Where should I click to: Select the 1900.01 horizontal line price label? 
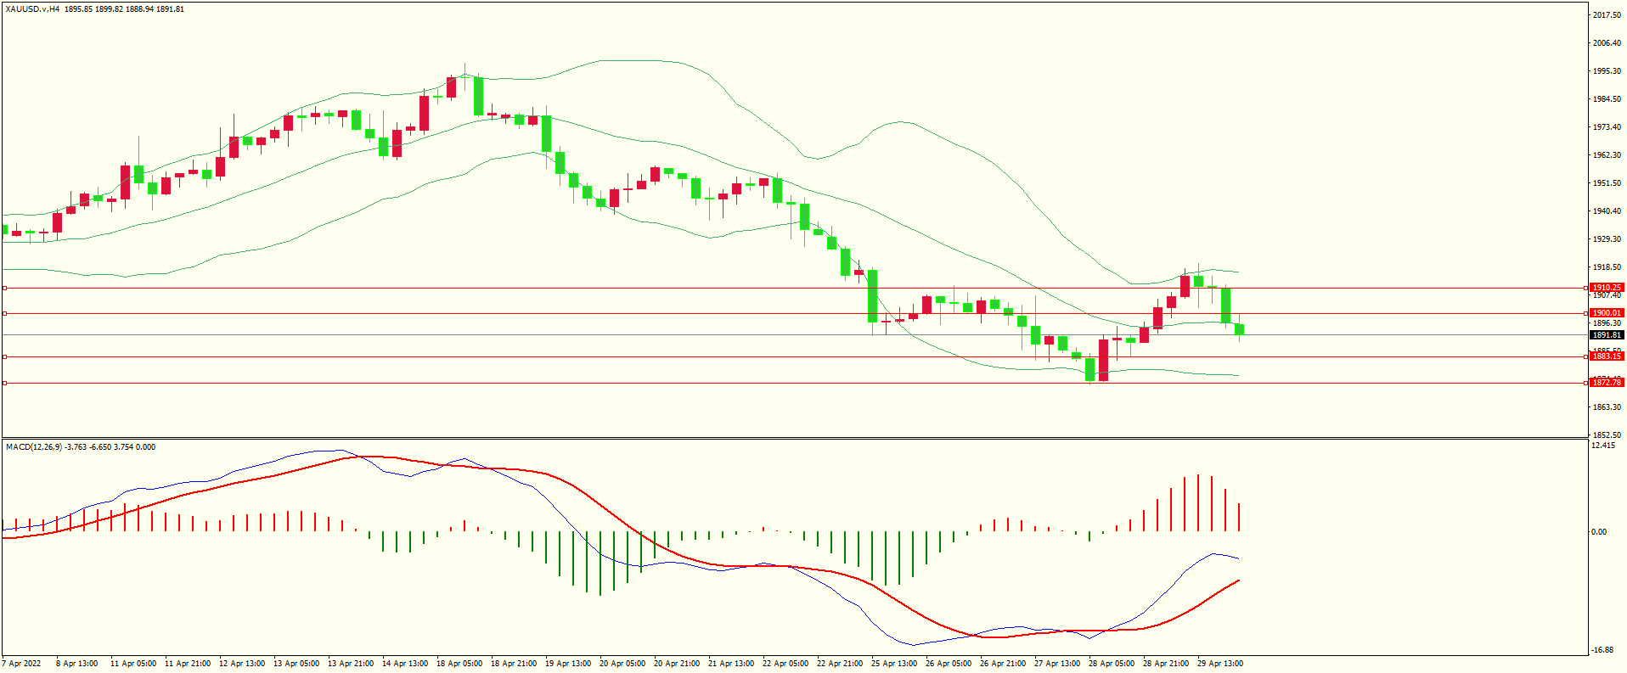[x=1607, y=313]
